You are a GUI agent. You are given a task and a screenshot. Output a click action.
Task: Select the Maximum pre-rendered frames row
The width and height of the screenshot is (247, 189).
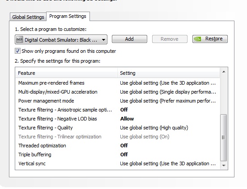click(x=118, y=83)
